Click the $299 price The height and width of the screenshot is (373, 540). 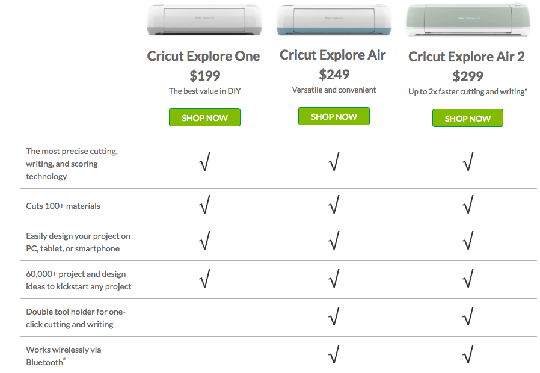(468, 76)
